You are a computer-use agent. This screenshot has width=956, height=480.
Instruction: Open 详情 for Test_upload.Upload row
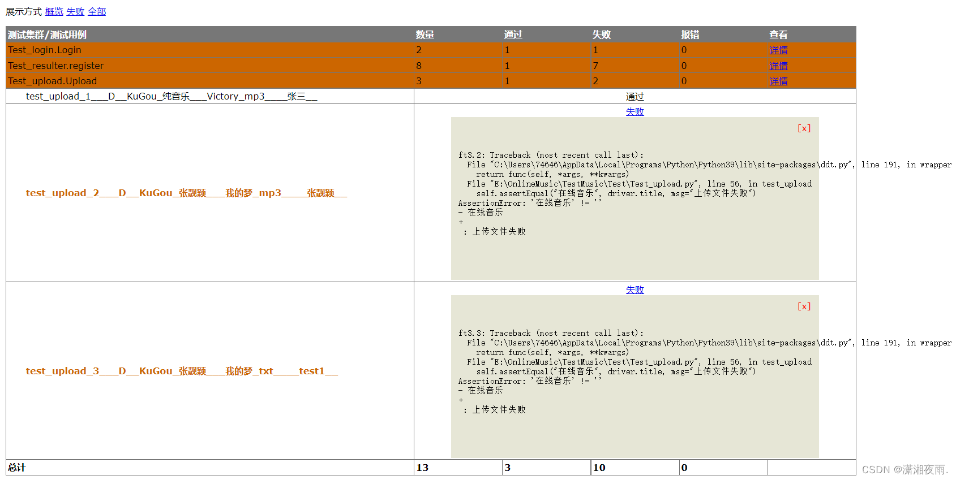pos(778,81)
